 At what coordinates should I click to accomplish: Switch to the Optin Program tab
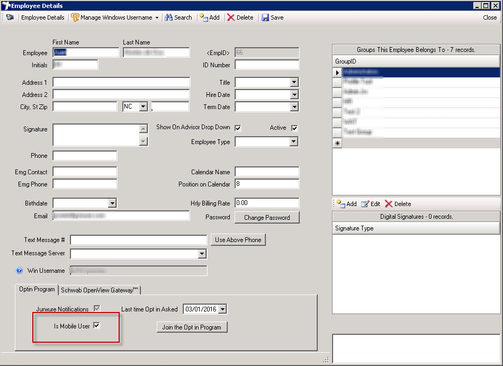(37, 289)
